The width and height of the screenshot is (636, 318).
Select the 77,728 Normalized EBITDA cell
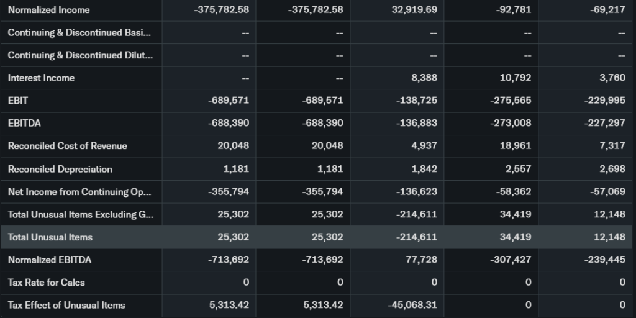click(x=421, y=260)
